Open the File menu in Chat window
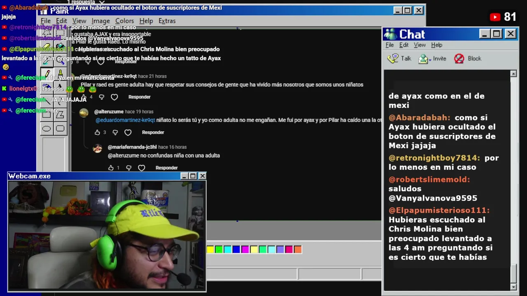 389,45
